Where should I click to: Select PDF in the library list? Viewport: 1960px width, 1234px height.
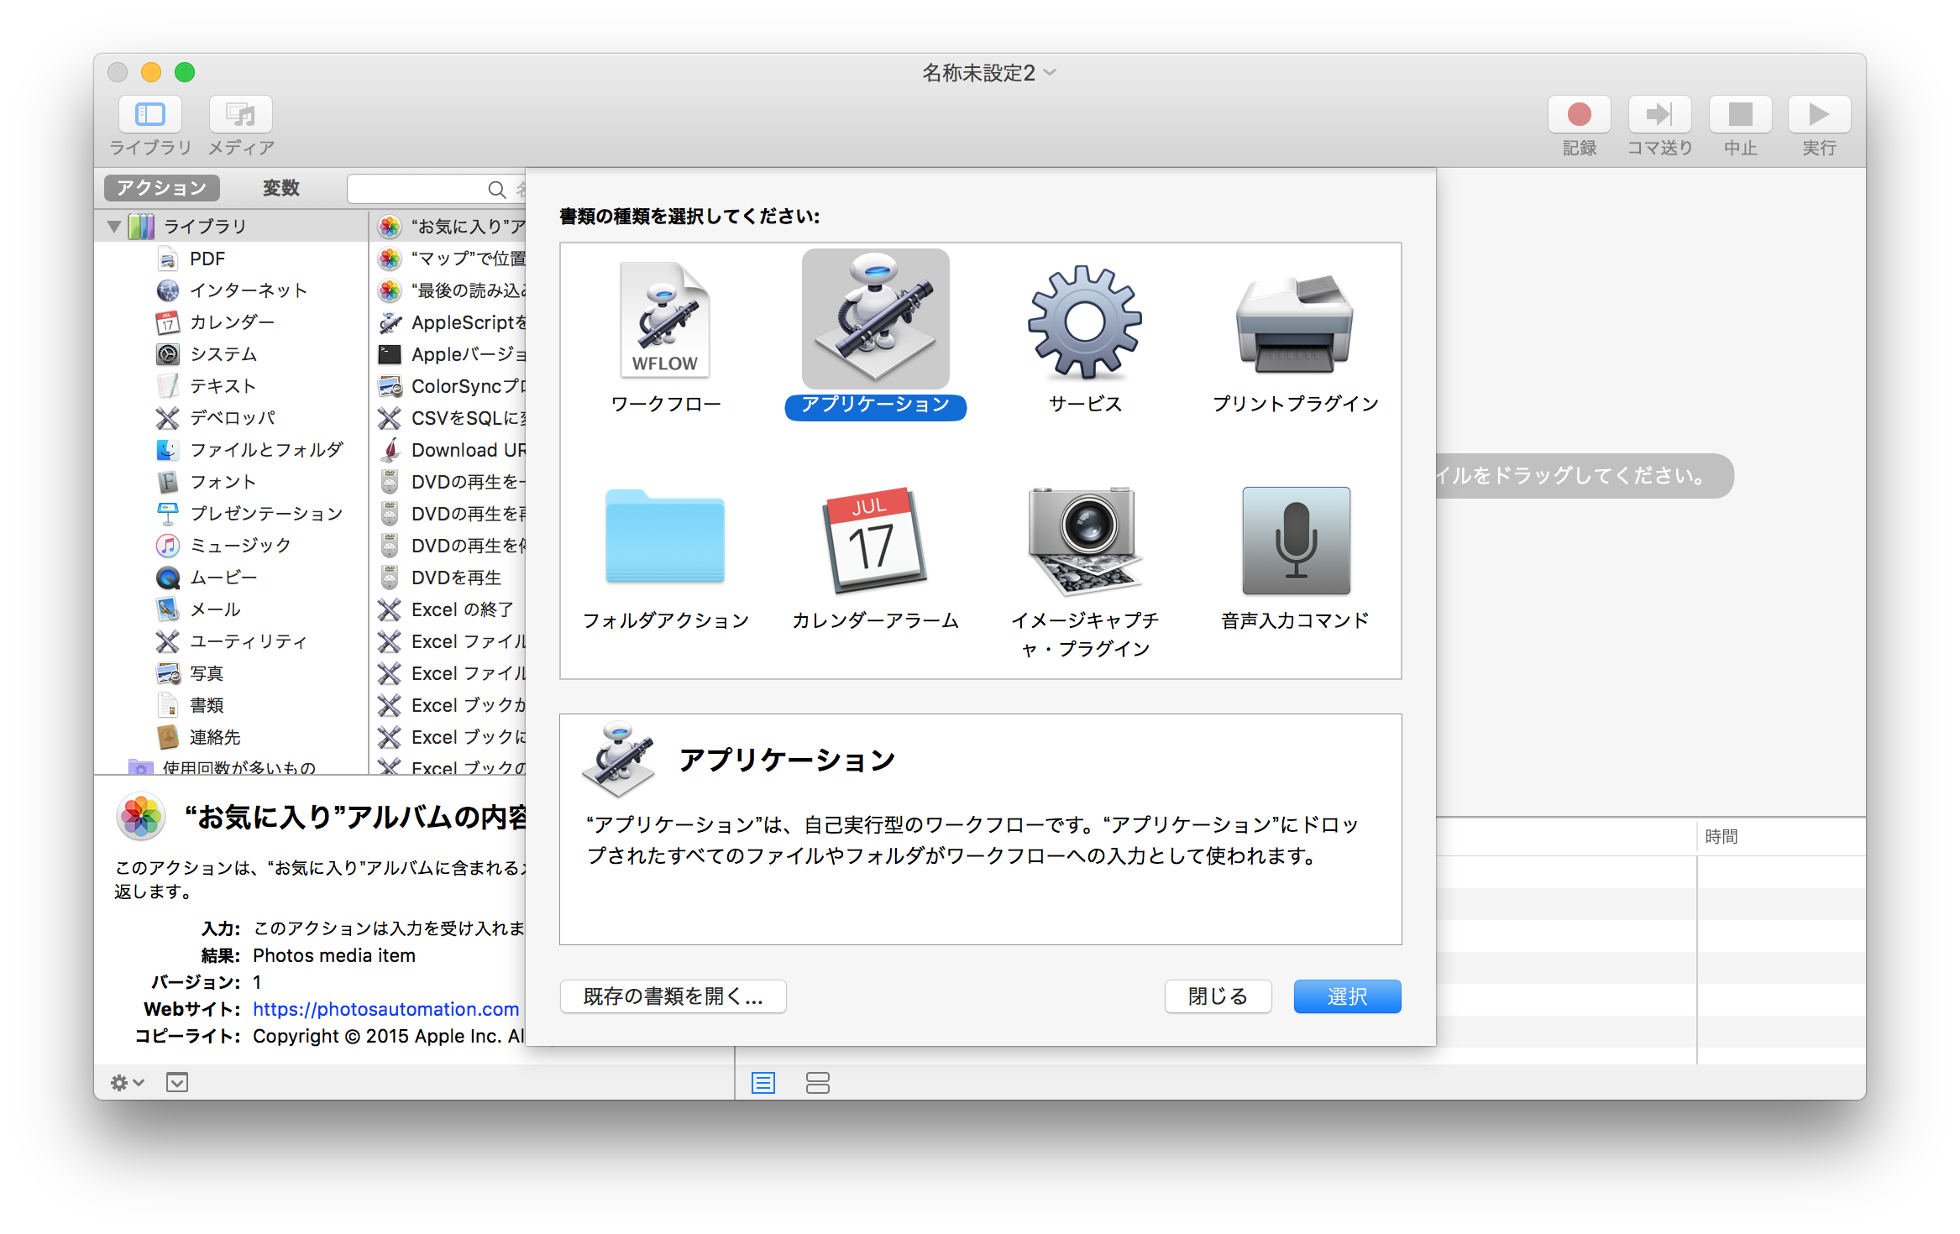[x=232, y=259]
